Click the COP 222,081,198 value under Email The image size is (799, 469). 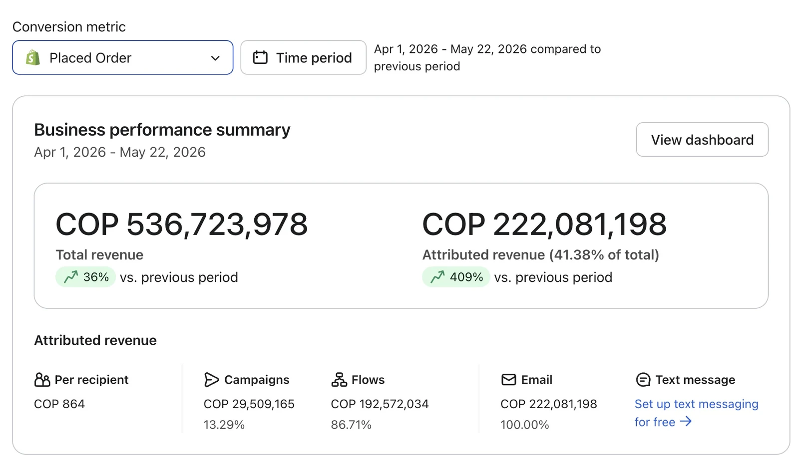coord(549,404)
